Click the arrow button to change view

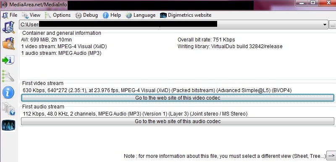(x=331, y=156)
